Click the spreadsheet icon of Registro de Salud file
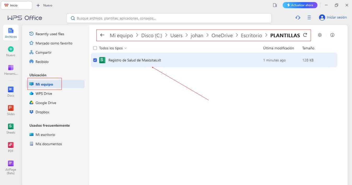Image resolution: width=352 pixels, height=185 pixels. pos(102,60)
